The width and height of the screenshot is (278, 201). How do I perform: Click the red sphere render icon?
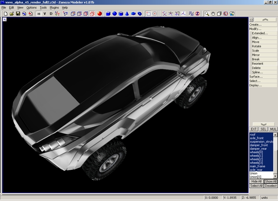pyautogui.click(x=99, y=14)
